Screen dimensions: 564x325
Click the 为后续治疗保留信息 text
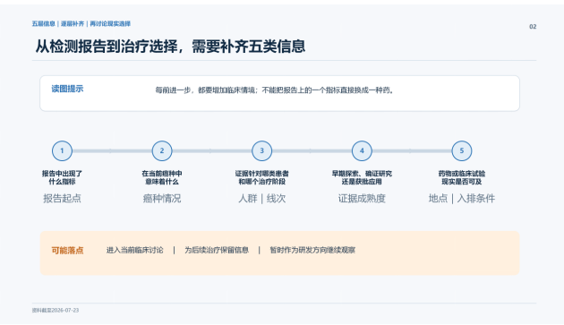(217, 250)
